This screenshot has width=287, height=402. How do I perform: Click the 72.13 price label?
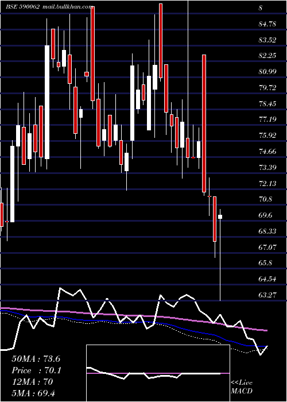(x=267, y=183)
